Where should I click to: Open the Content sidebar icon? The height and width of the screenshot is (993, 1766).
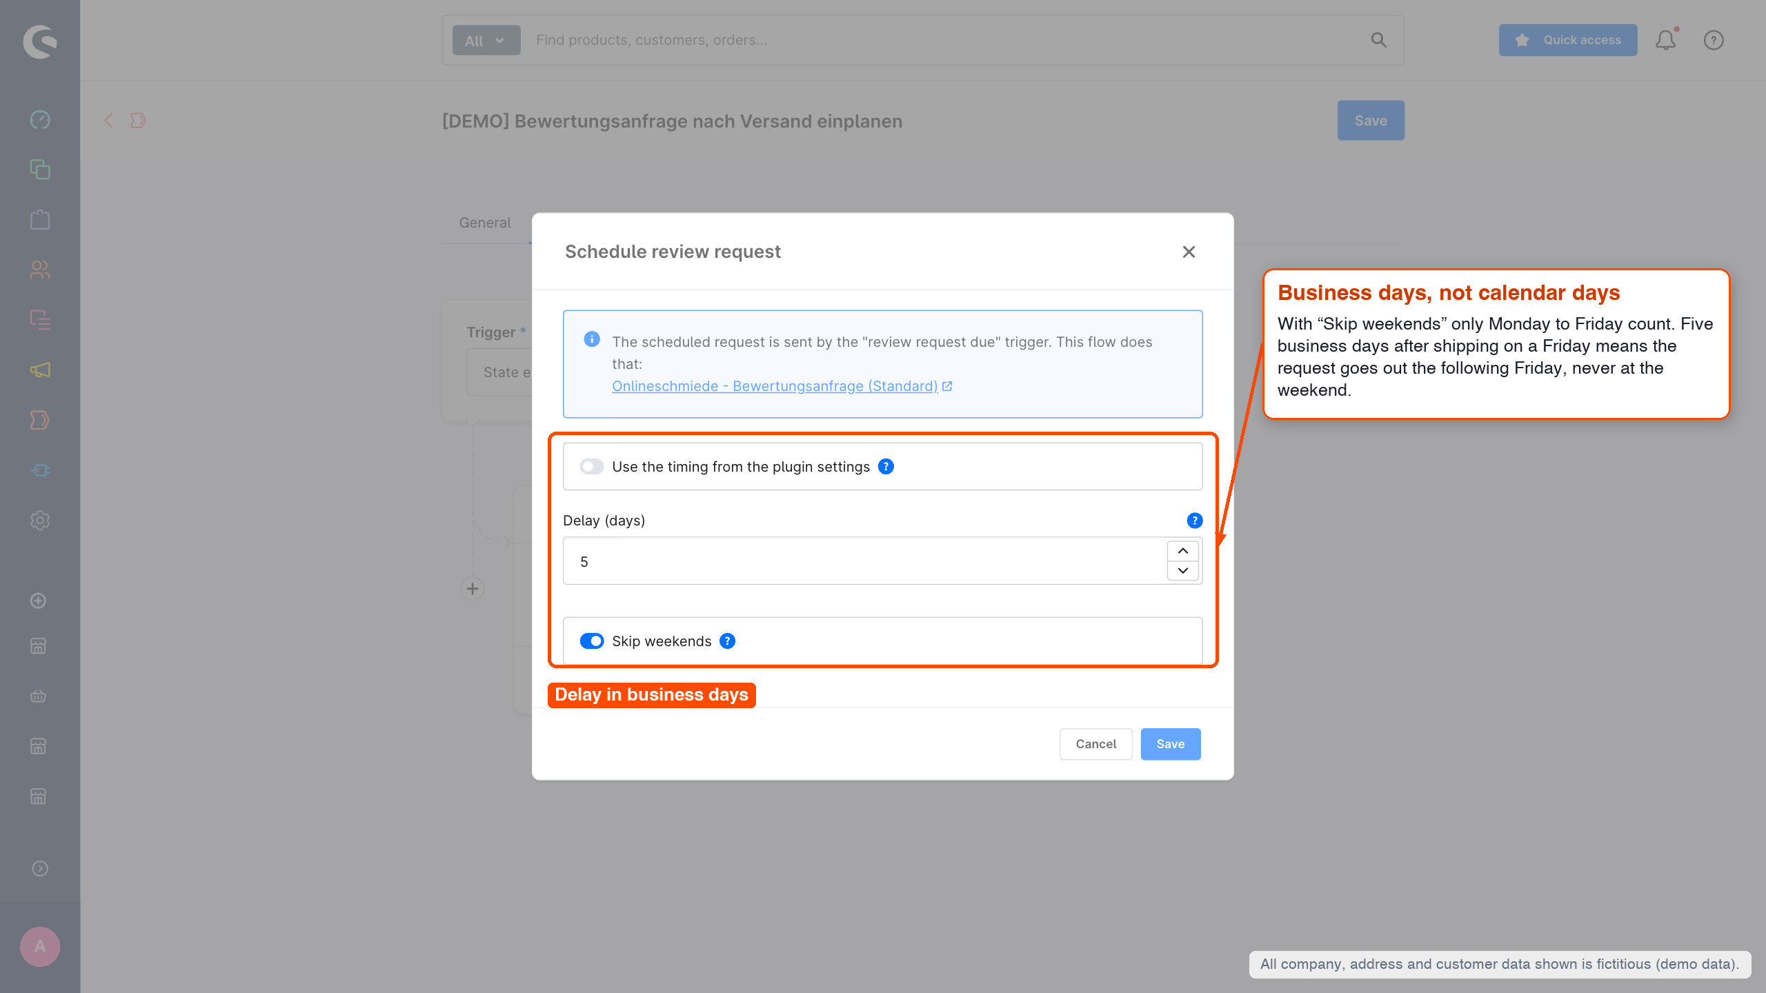tap(40, 320)
